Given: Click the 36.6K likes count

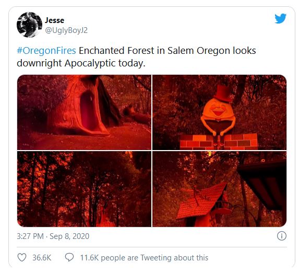Looking at the screenshot, I should (42, 258).
